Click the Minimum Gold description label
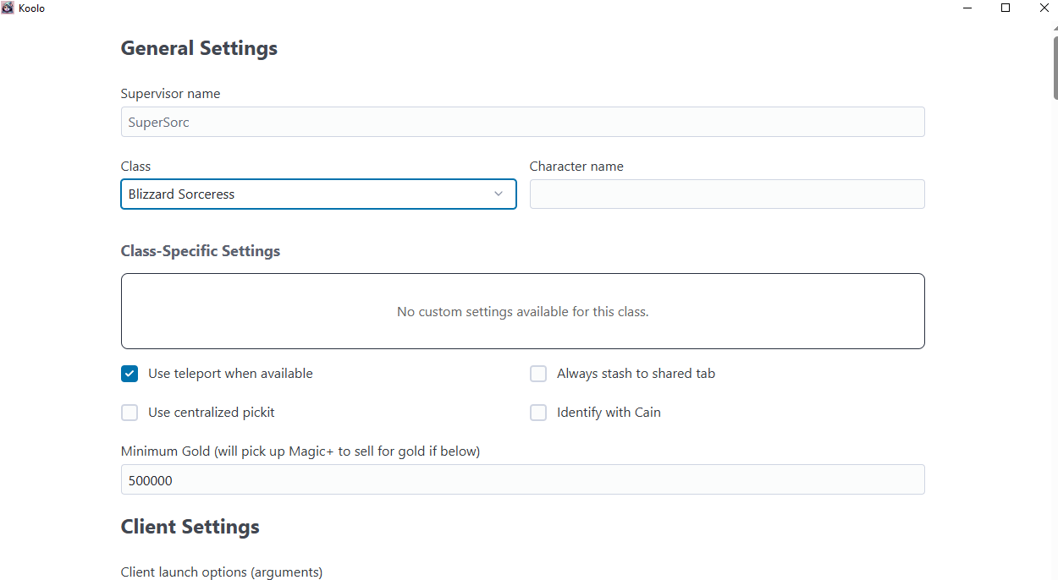 coord(300,451)
